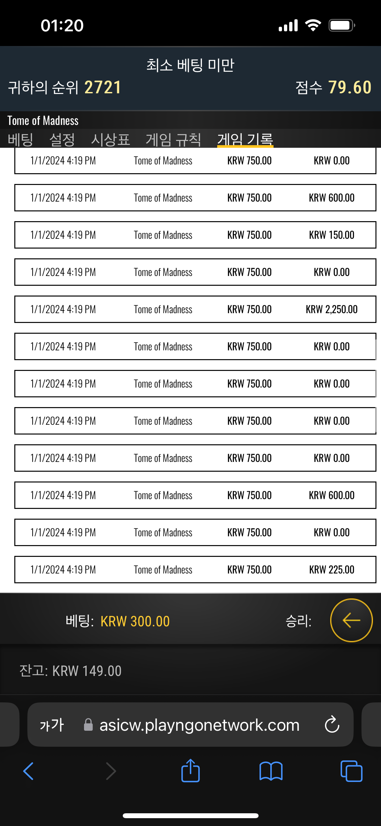Switch to the 베팅 tab
Image resolution: width=381 pixels, height=826 pixels.
tap(20, 140)
